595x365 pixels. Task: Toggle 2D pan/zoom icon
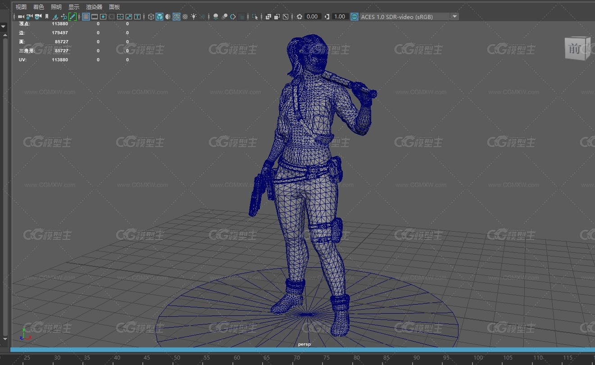tap(64, 17)
